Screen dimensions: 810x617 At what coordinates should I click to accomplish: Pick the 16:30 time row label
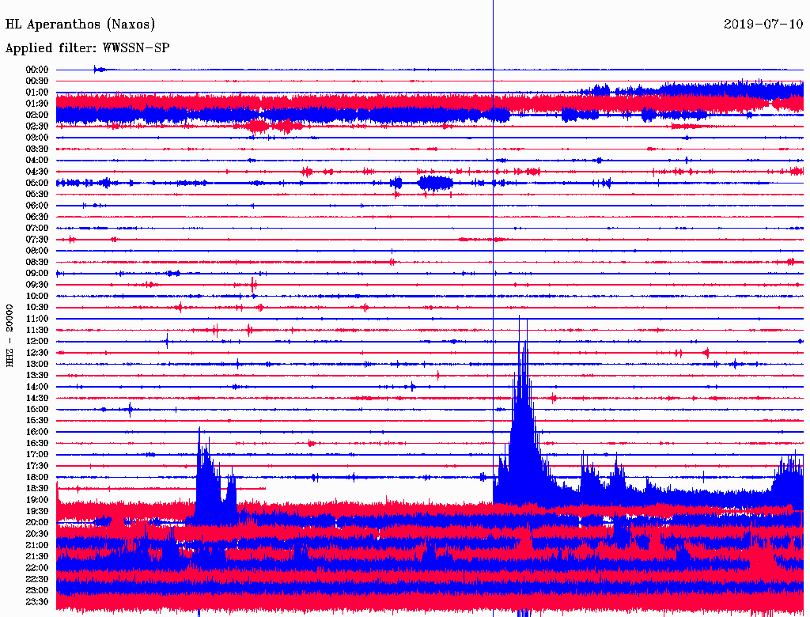tap(37, 443)
